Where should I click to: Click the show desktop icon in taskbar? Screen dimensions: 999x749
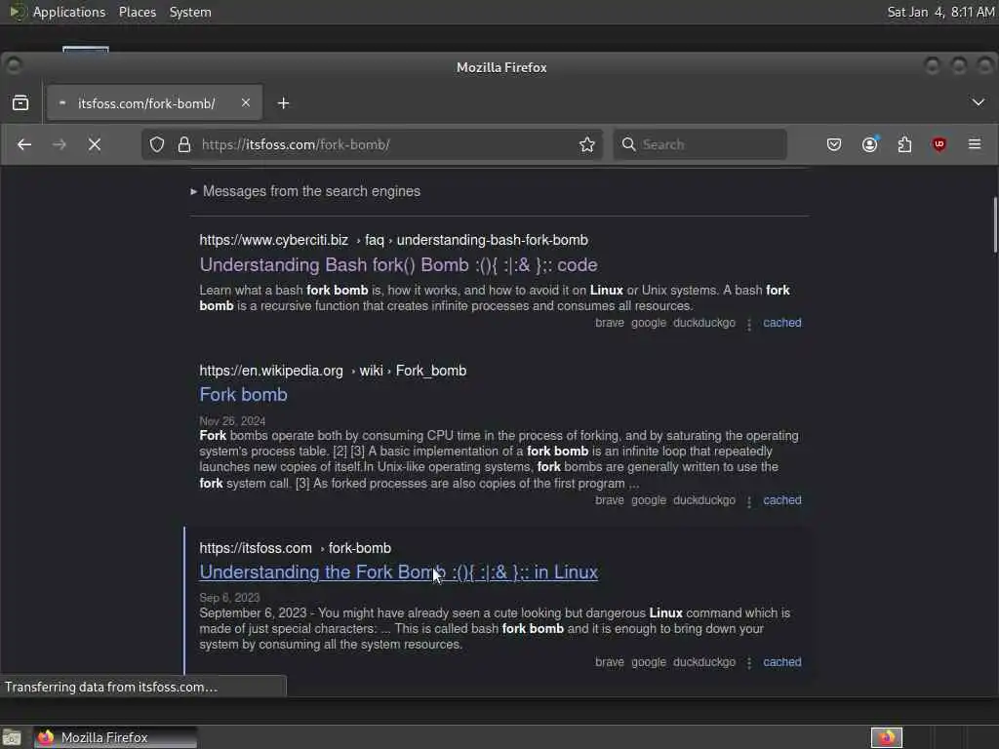pos(12,737)
